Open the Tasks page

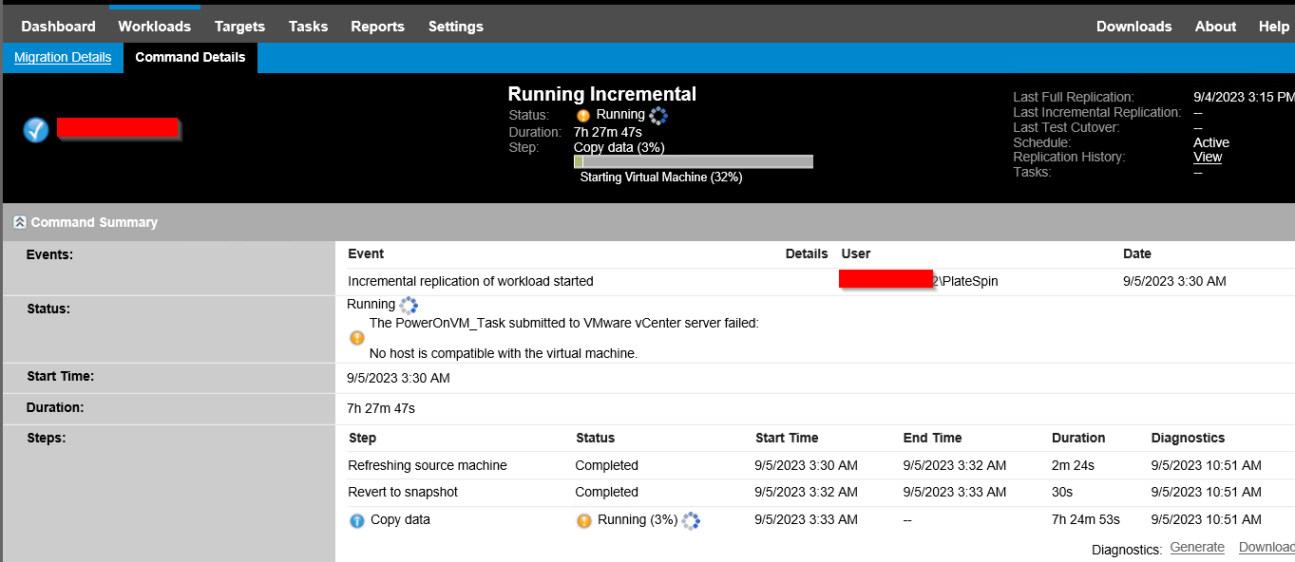click(308, 27)
